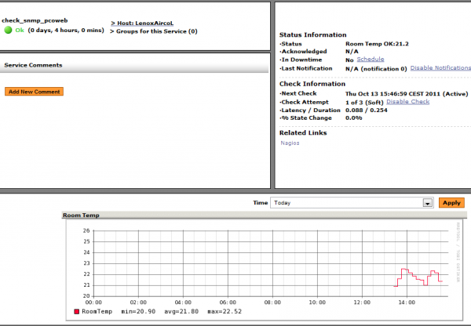
Task: Click the red RoomTemp legend swatch
Action: 76,311
